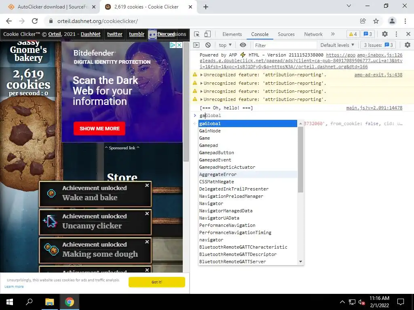Screen dimensions: 414x310
Task: Open the Orteil link in the top bar
Action: tap(55, 34)
